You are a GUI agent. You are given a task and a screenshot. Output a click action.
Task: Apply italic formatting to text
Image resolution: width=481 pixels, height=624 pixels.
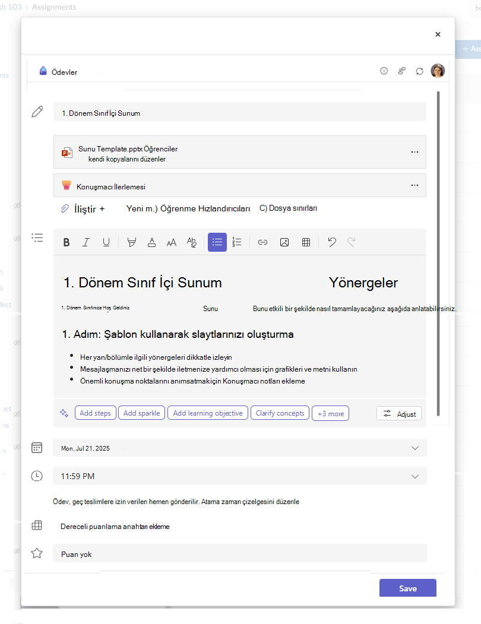86,242
